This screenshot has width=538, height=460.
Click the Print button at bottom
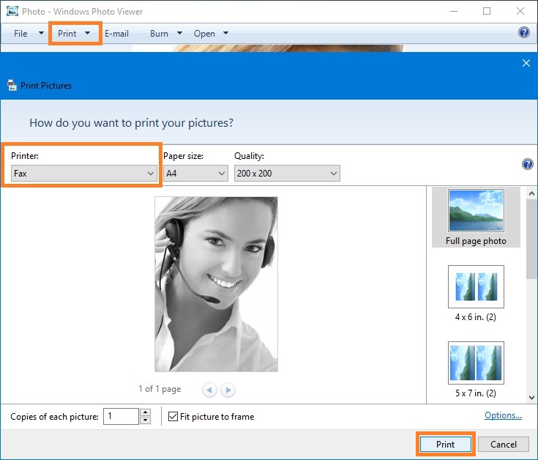click(445, 444)
